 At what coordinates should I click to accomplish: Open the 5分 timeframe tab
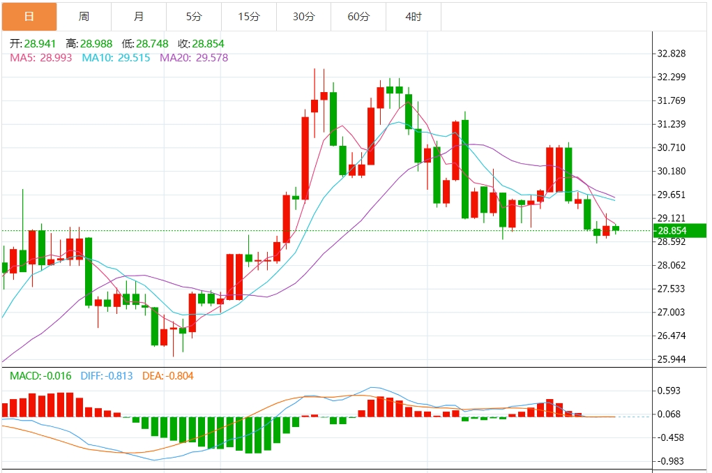[194, 17]
